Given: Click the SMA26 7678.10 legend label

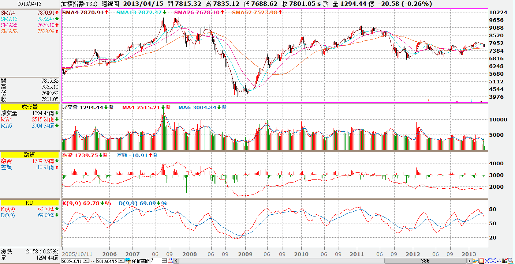Looking at the screenshot, I should point(199,12).
